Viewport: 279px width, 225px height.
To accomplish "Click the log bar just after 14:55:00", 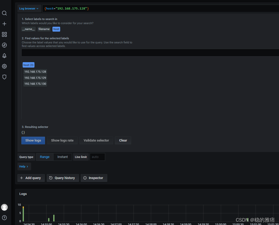I will click(x=49, y=220).
